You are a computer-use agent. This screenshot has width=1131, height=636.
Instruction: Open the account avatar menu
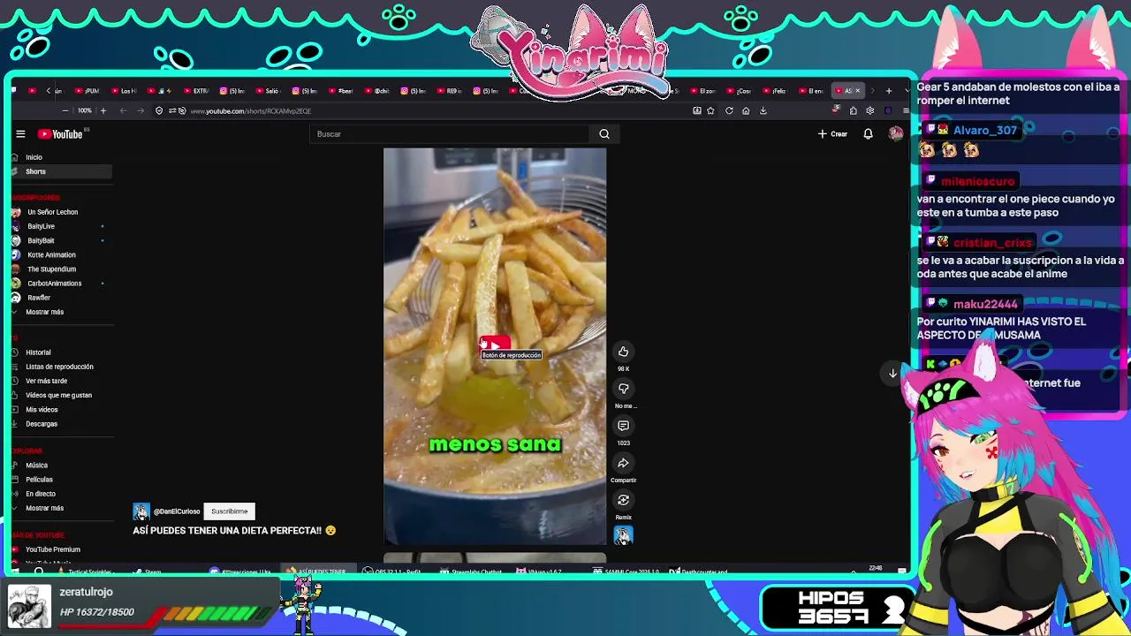tap(896, 134)
